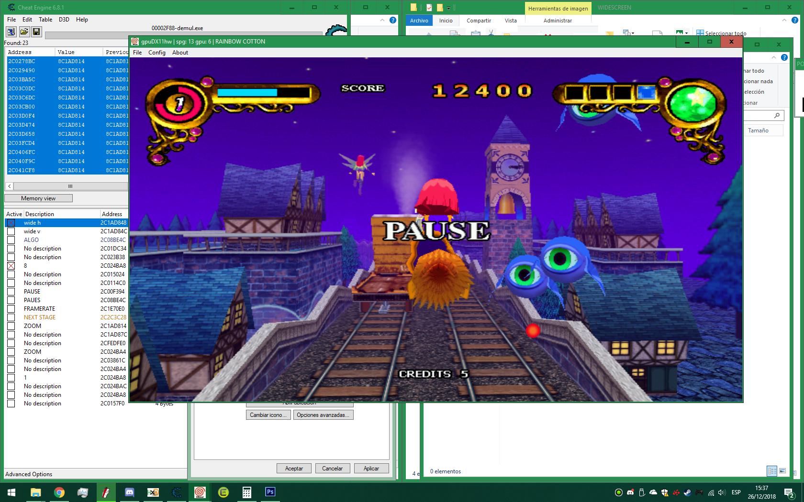The width and height of the screenshot is (804, 502).
Task: Expand the Quick Access Toolbar dropdown in Explorer
Action: pos(448,8)
